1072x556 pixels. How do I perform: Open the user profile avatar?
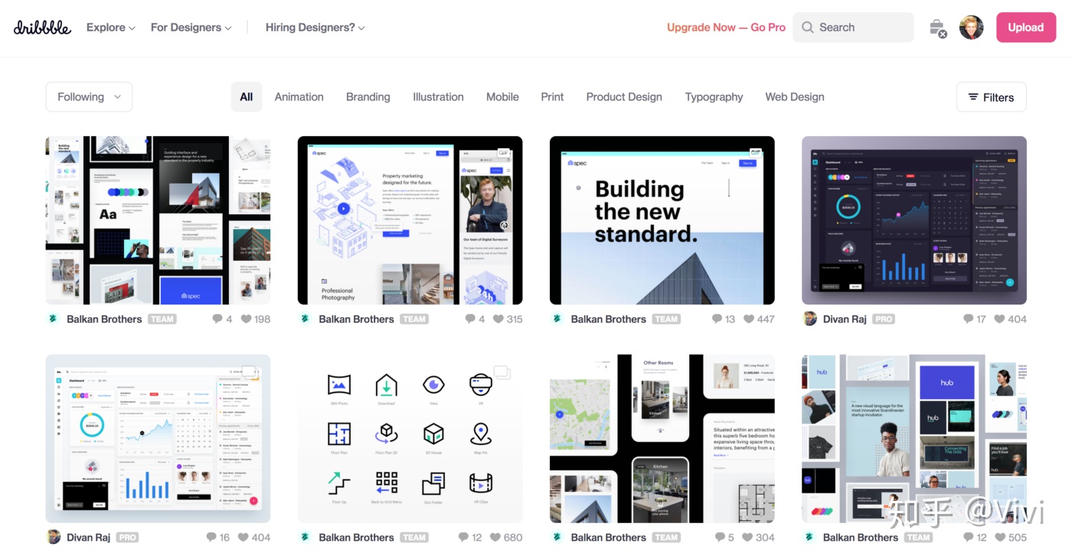[971, 28]
